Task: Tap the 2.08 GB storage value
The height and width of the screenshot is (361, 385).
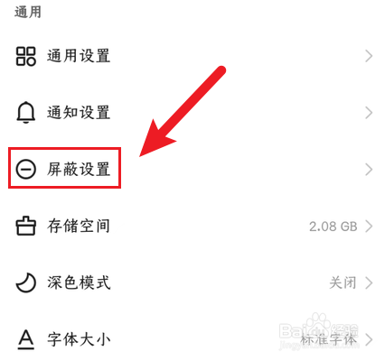Action: tap(333, 227)
